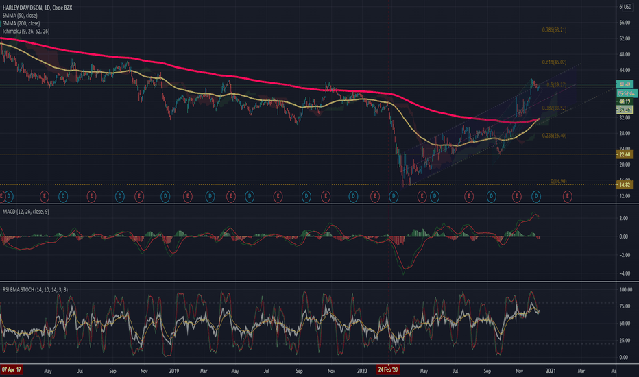Click the 06:52:04 bar countdown tag
639x377 pixels.
point(626,93)
